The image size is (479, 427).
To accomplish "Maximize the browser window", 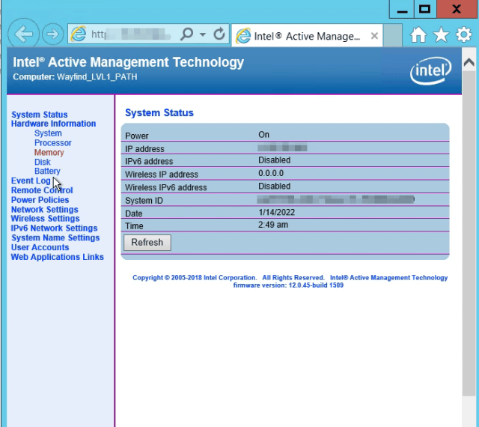I will [x=424, y=9].
